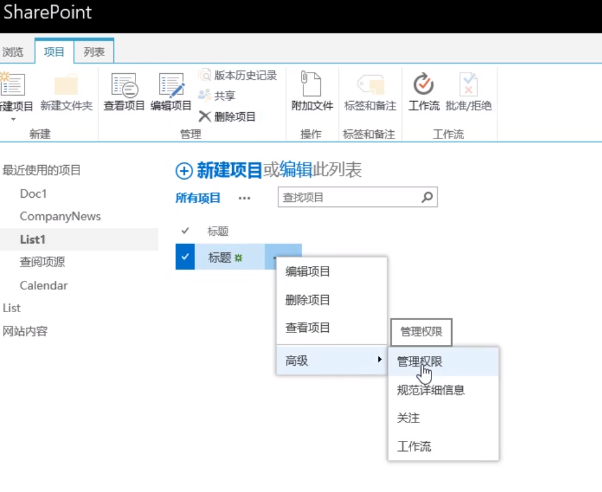Viewport: 602px width, 492px height.
Task: Click the search magnifier icon
Action: (427, 197)
